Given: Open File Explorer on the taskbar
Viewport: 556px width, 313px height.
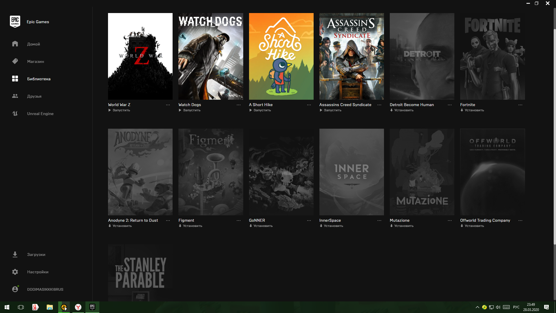Looking at the screenshot, I should click(x=50, y=307).
